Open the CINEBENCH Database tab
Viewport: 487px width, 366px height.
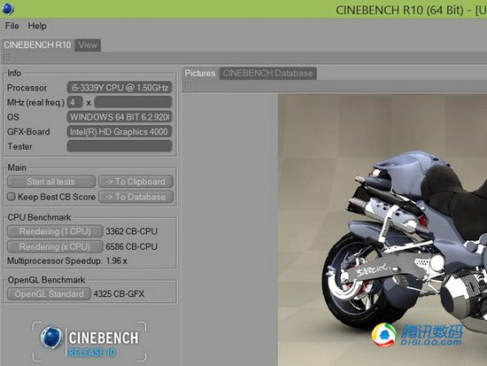267,74
